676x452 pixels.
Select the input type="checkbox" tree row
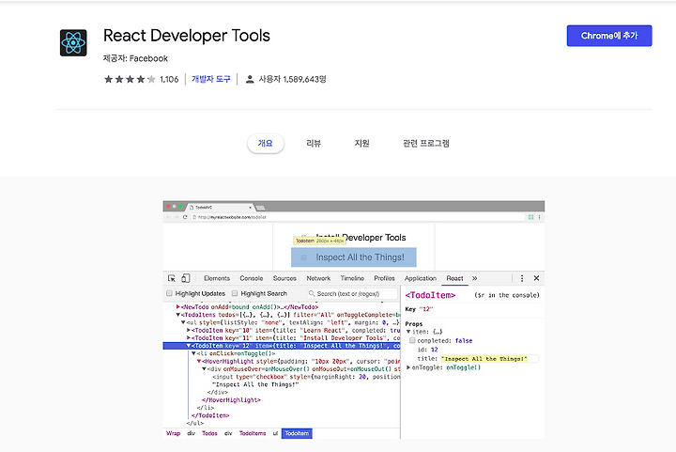coord(306,377)
